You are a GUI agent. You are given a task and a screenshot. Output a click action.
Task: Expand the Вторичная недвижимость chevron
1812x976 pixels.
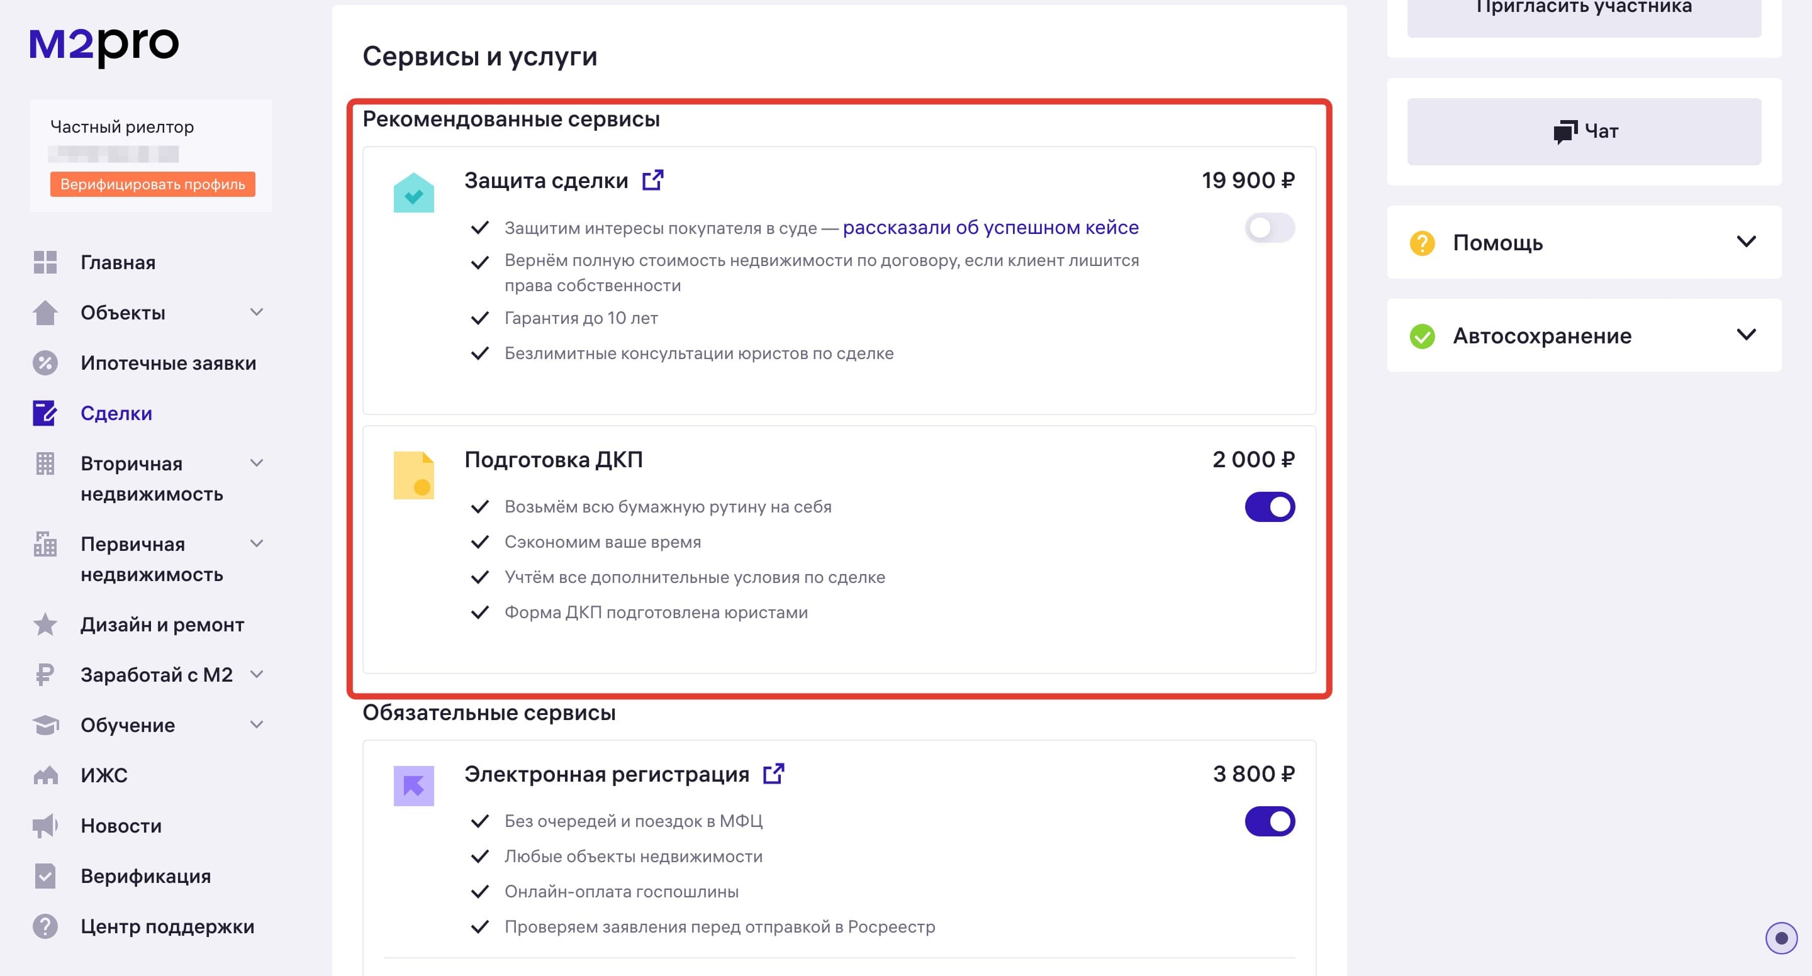coord(257,463)
